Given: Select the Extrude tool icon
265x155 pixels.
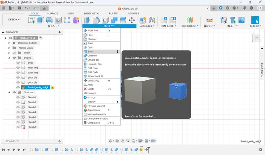Looking at the screenshot, I should pos(40,20).
